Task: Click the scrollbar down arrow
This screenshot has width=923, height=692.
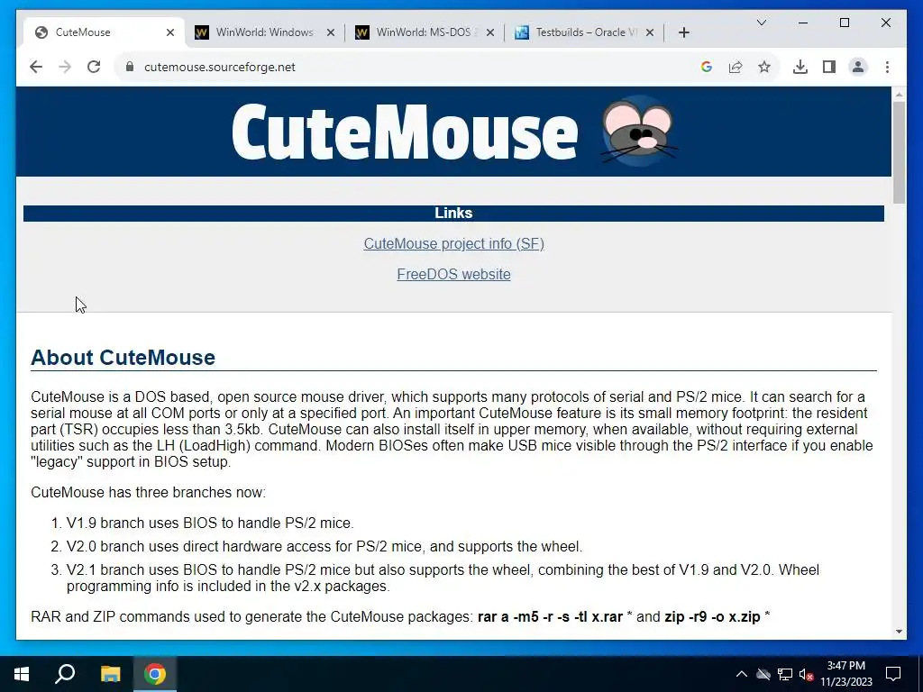Action: tap(899, 632)
